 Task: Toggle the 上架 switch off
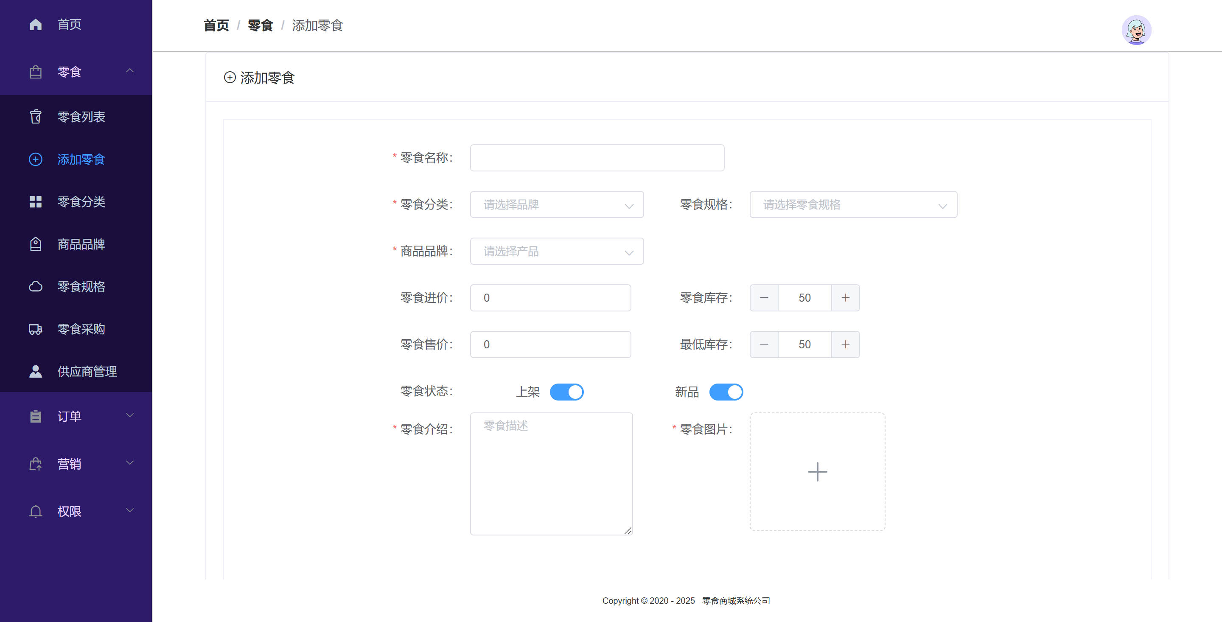(x=566, y=392)
